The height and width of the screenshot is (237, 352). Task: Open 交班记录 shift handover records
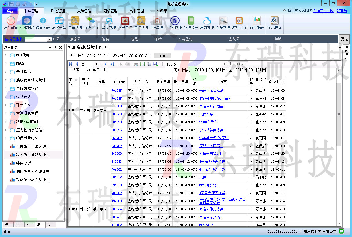click(x=91, y=23)
